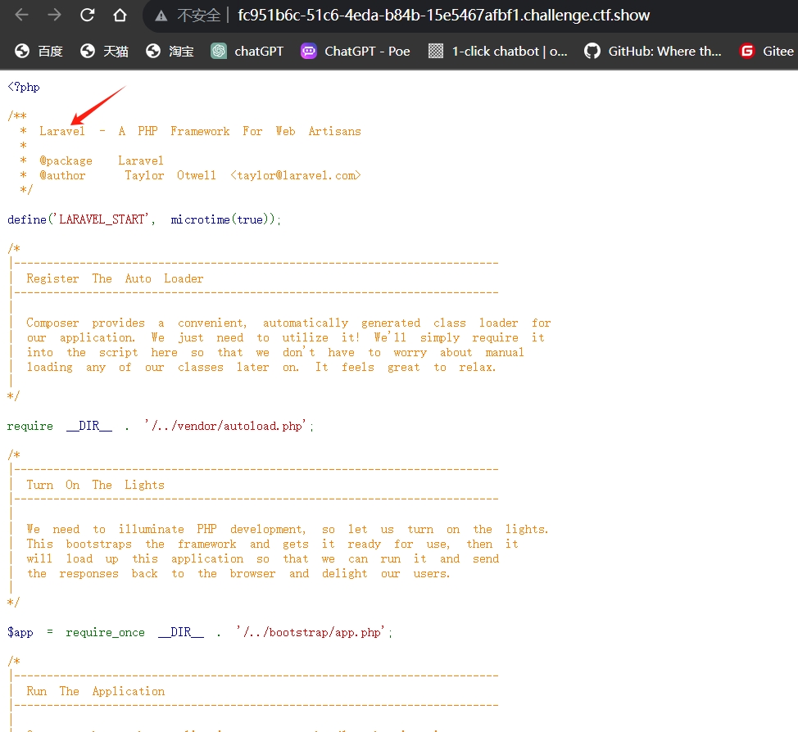Open the browser home page
This screenshot has height=732, width=798.
(x=120, y=16)
